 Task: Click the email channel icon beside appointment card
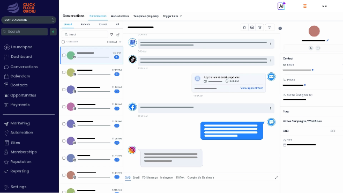click(x=271, y=77)
